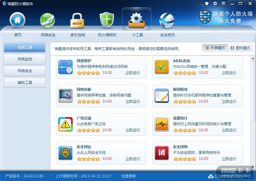Open the settings gear in title bar

[215, 3]
